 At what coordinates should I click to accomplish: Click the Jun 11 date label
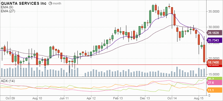(64, 98)
